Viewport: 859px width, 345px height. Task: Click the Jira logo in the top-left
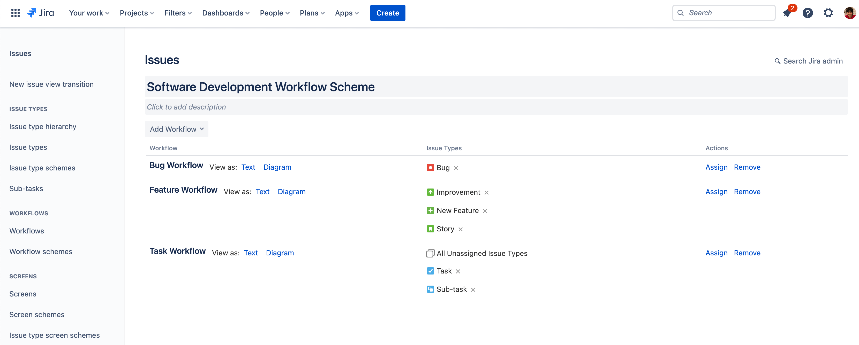click(41, 13)
